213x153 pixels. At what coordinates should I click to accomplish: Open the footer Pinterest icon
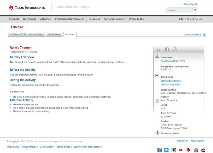pyautogui.click(x=188, y=150)
